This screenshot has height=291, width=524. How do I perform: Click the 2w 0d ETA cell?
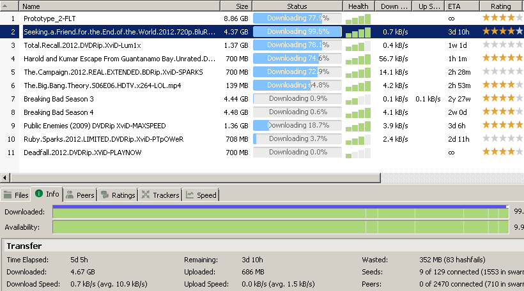[x=458, y=112]
